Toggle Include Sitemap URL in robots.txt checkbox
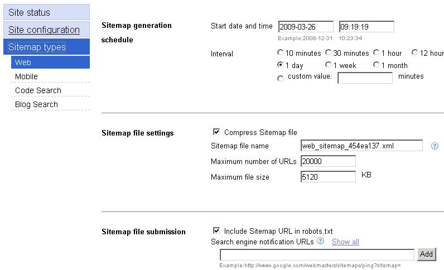 pyautogui.click(x=216, y=230)
